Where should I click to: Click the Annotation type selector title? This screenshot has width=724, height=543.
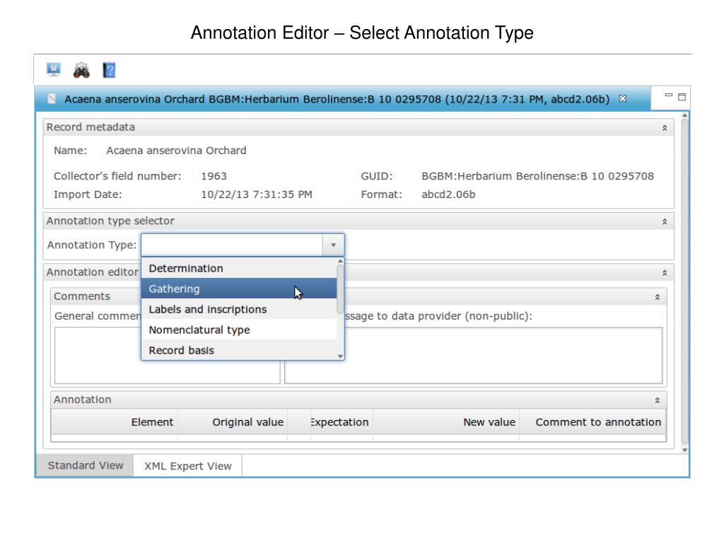click(110, 221)
